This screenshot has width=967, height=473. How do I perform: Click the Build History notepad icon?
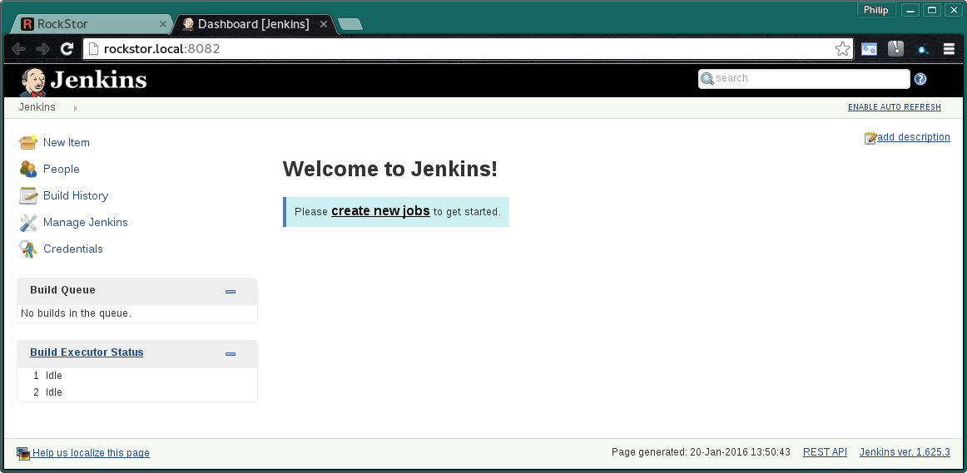point(28,195)
